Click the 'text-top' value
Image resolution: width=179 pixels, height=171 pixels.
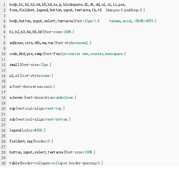53,108
